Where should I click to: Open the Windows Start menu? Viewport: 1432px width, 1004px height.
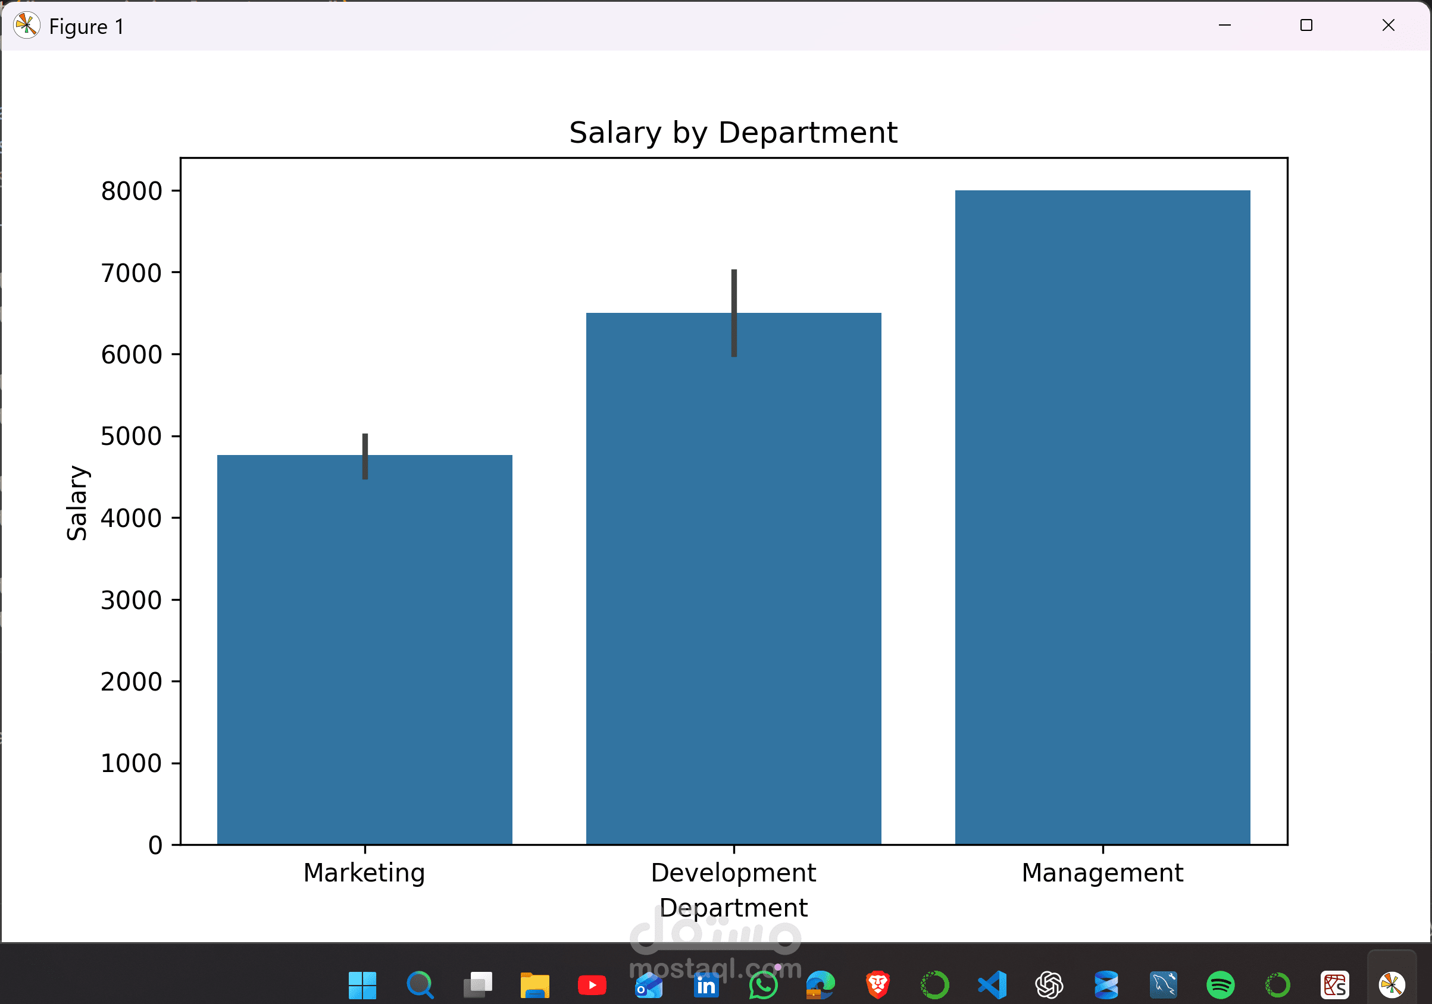362,986
